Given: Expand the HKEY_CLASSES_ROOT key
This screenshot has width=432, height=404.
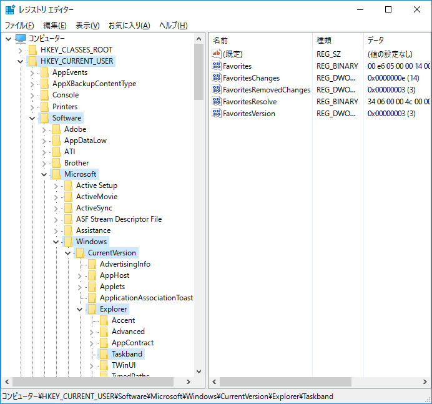Looking at the screenshot, I should (21, 51).
